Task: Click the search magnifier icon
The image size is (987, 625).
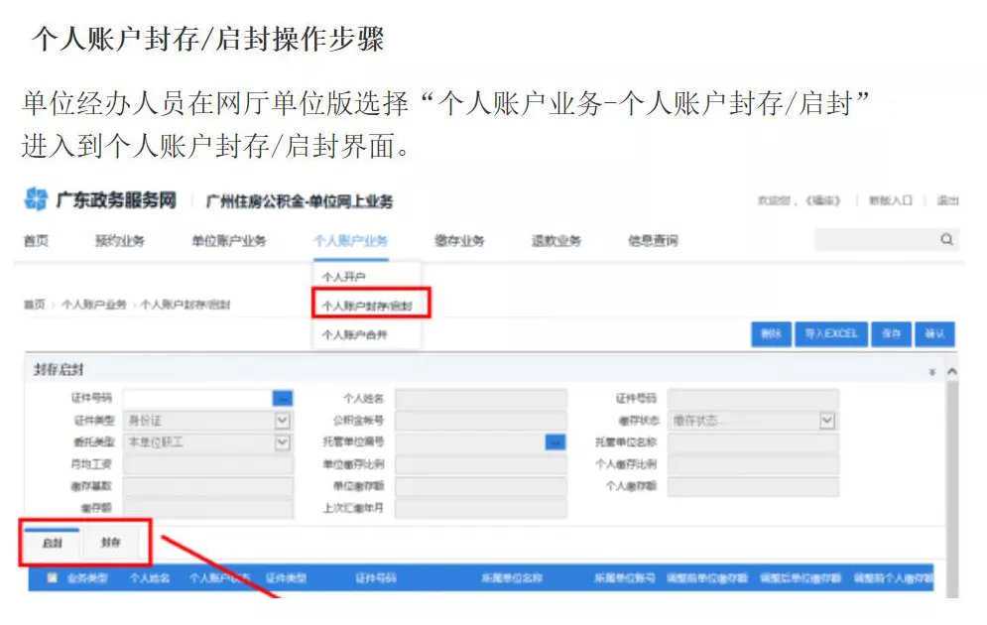Action: click(947, 239)
